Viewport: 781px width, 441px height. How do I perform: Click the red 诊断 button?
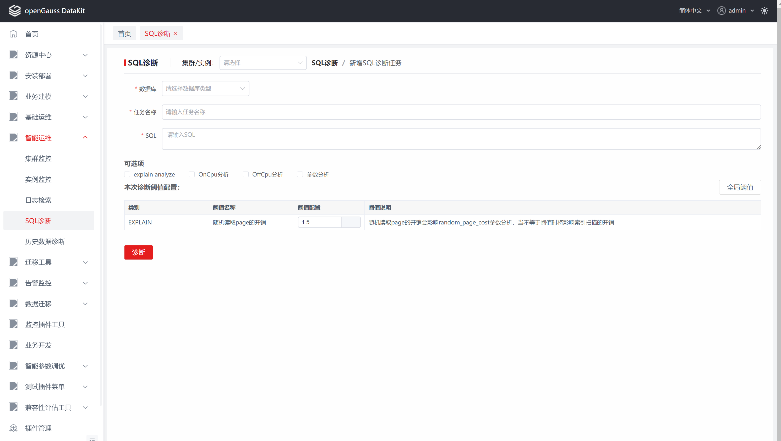(x=138, y=252)
